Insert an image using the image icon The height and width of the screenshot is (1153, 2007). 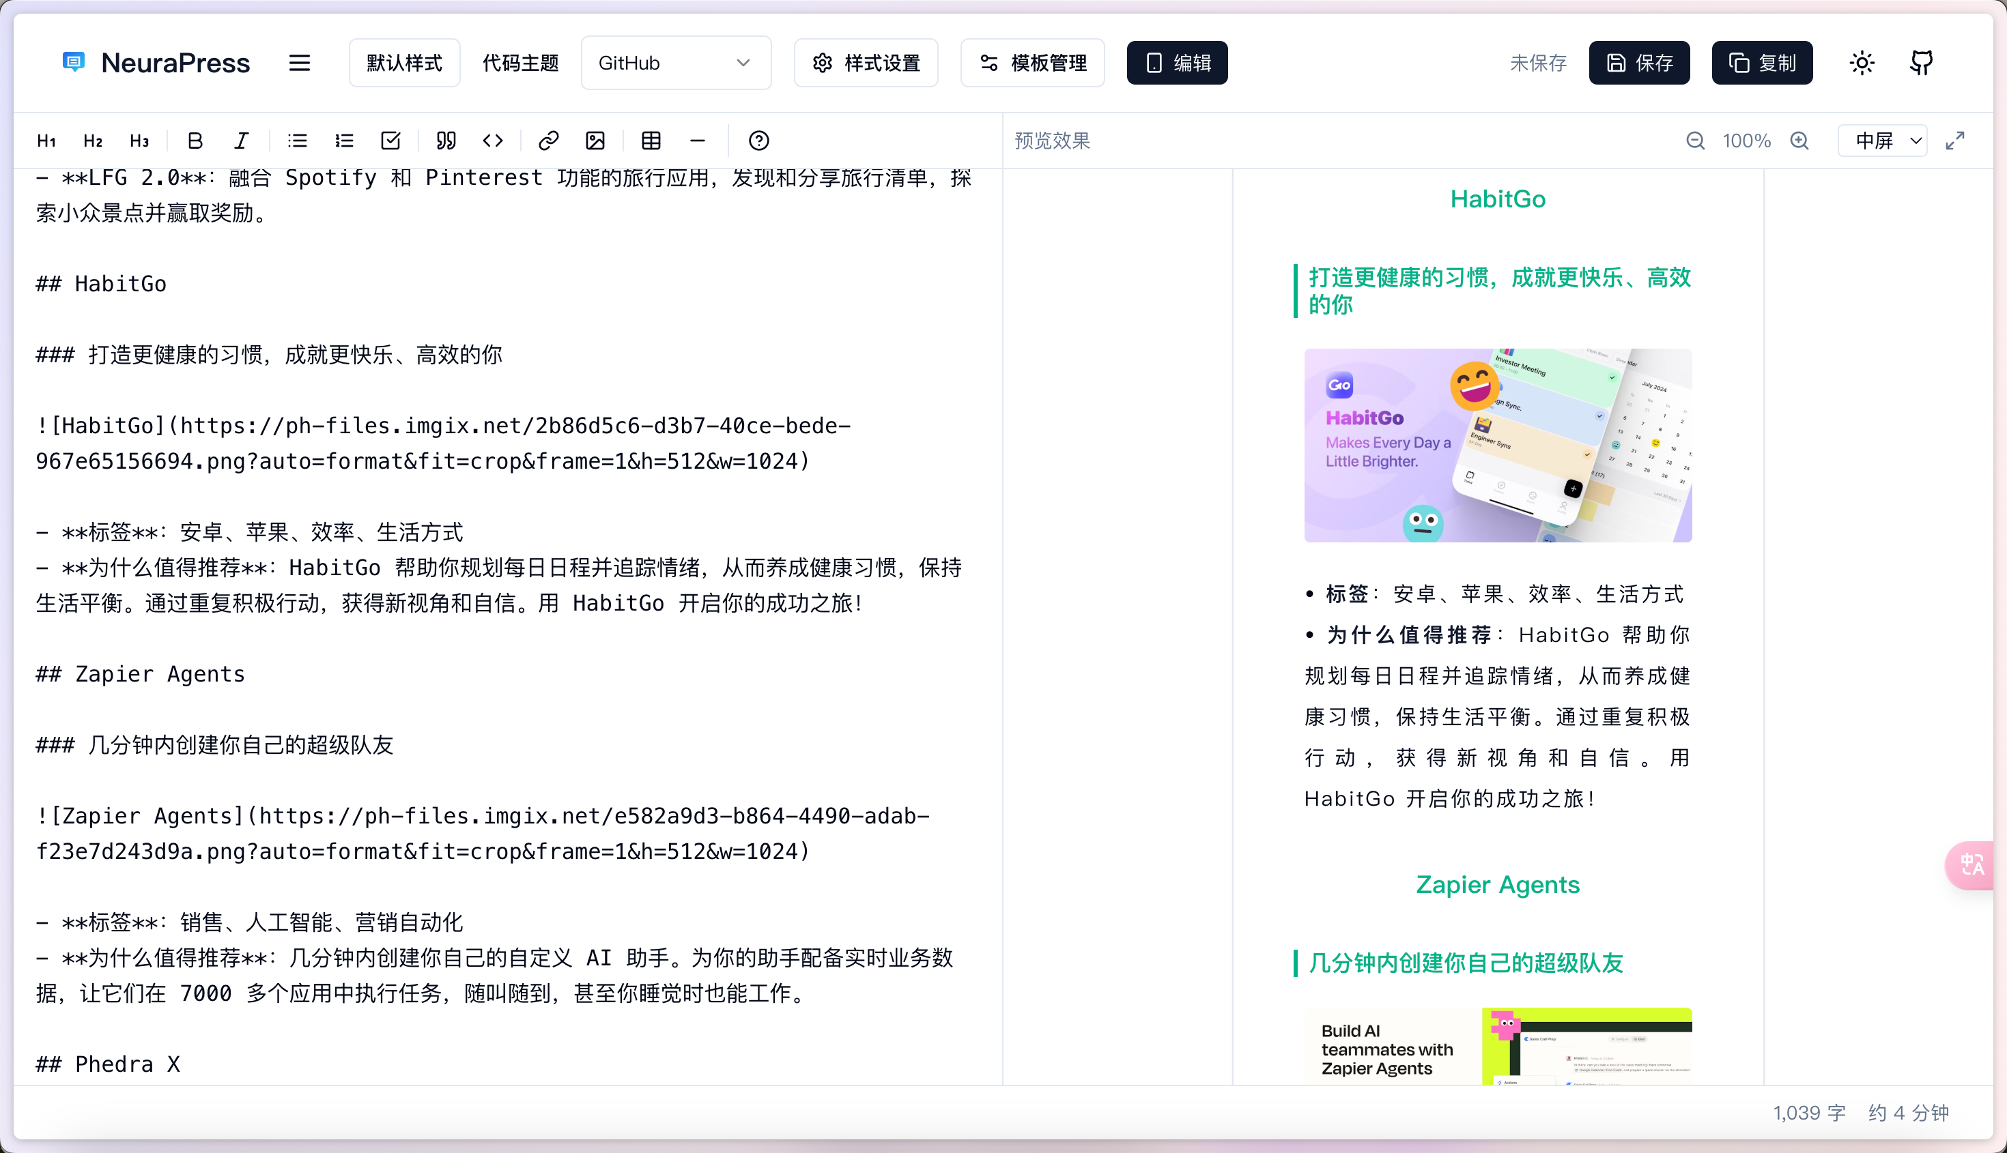click(x=595, y=141)
